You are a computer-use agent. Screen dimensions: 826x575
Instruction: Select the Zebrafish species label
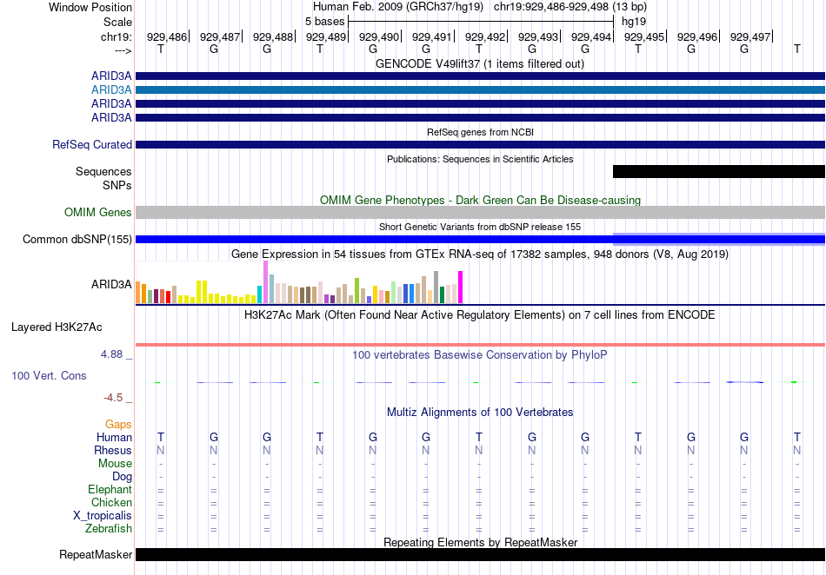pyautogui.click(x=109, y=528)
